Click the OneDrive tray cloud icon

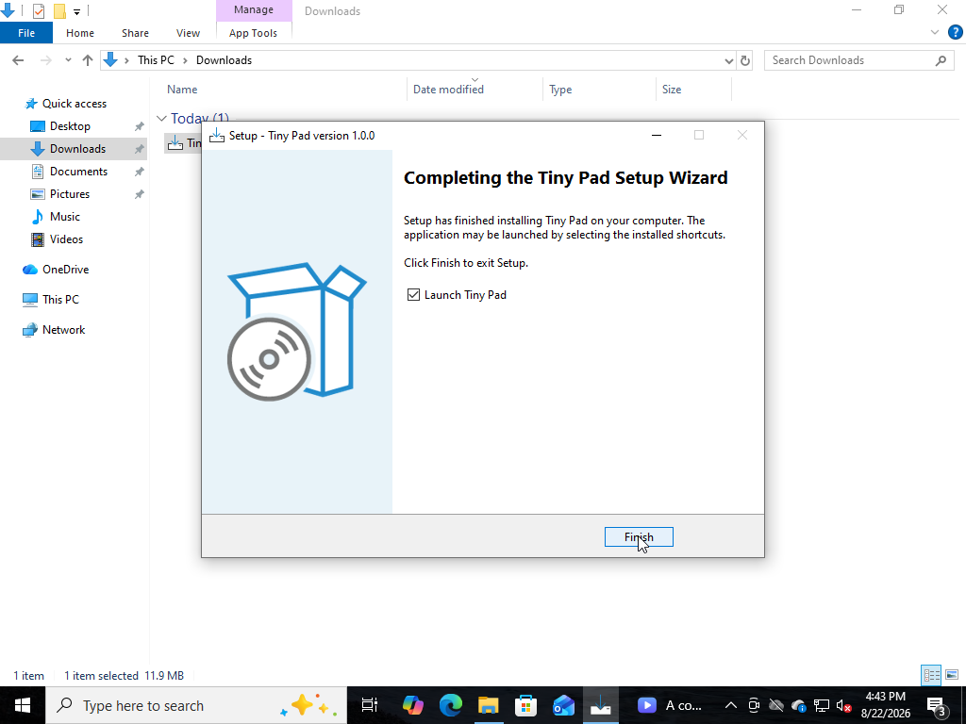coord(798,705)
